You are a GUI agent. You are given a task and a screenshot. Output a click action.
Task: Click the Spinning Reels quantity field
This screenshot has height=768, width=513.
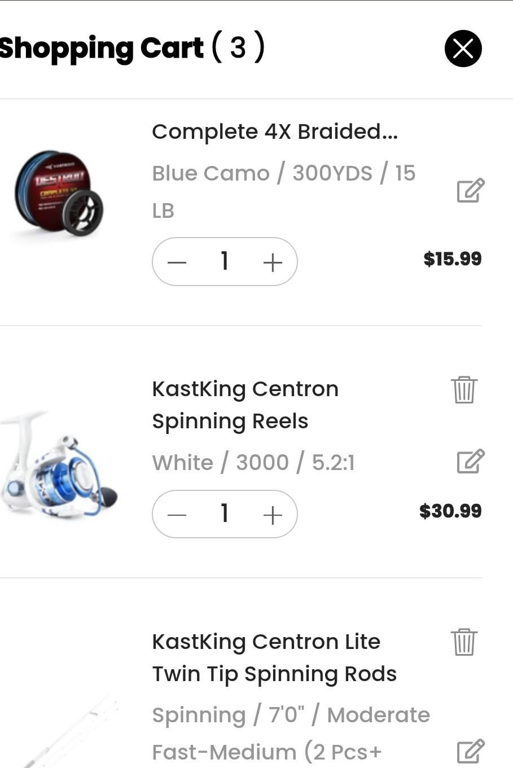[x=225, y=514]
